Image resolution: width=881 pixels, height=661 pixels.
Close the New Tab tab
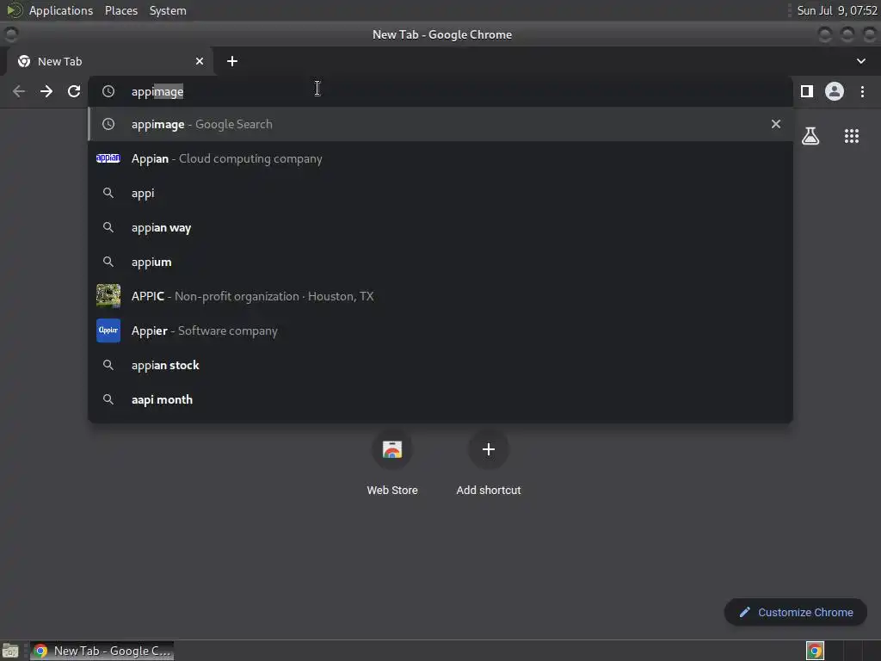(x=200, y=61)
